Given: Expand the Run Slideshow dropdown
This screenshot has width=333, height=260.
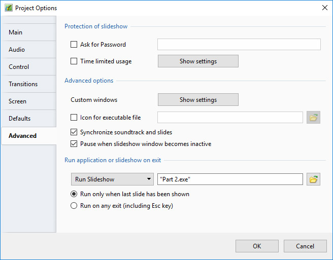Looking at the screenshot, I should (112, 179).
